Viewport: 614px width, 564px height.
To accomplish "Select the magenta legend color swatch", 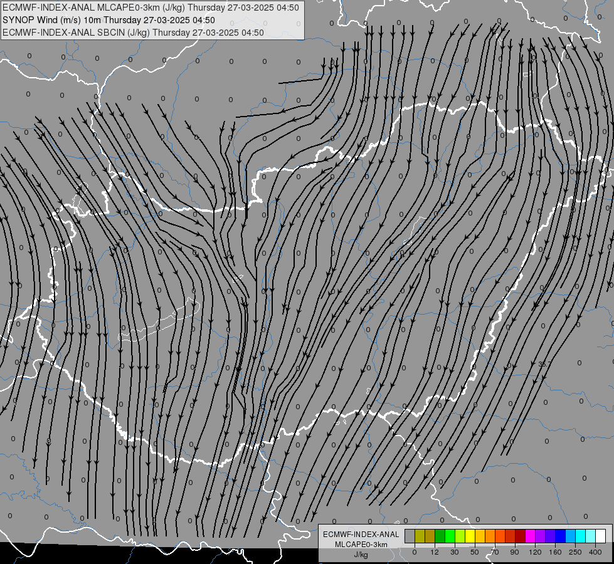I will coord(530,536).
